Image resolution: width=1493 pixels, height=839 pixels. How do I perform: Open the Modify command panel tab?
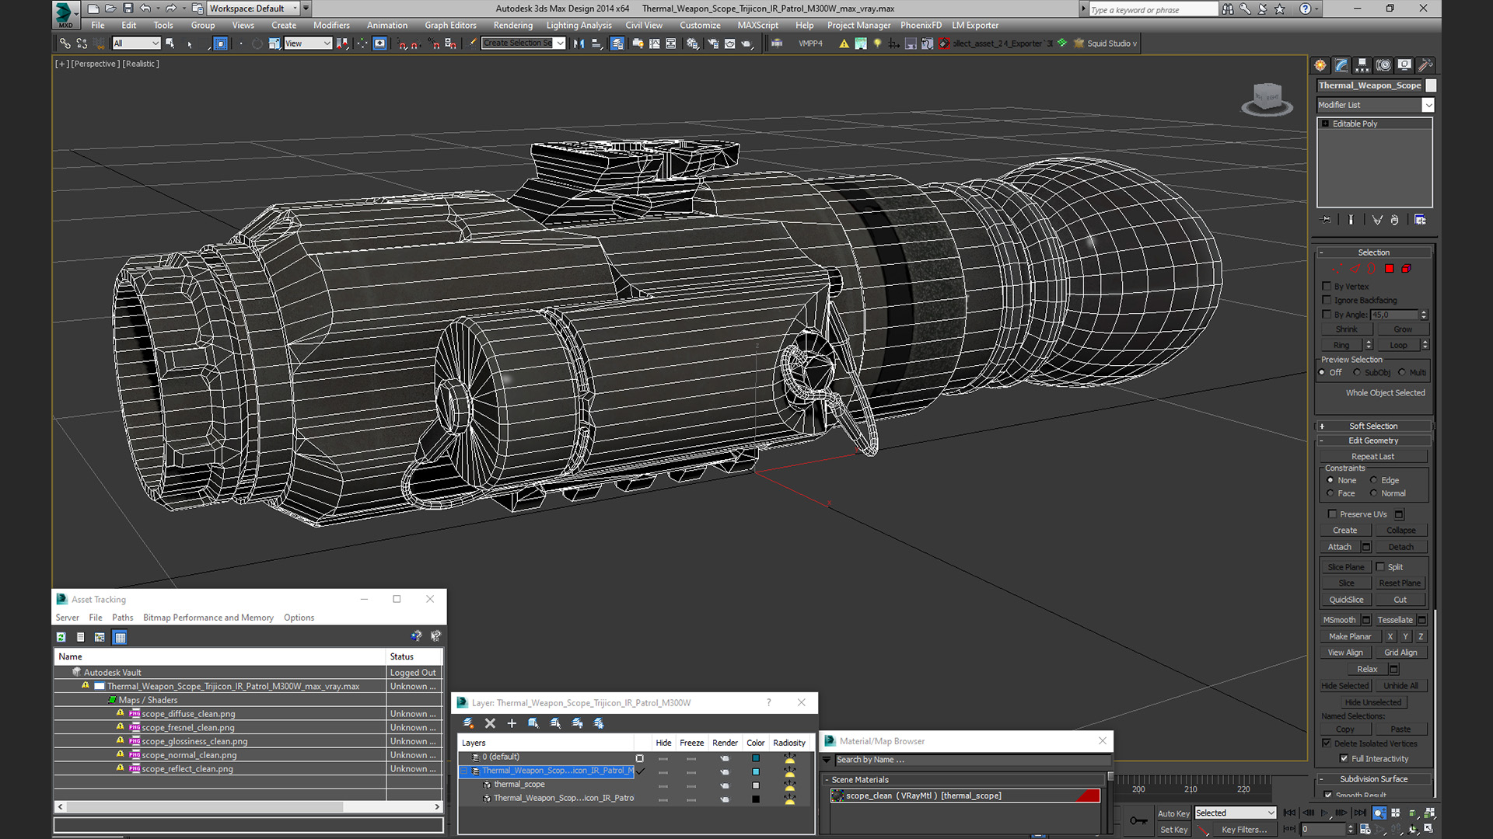1341,65
